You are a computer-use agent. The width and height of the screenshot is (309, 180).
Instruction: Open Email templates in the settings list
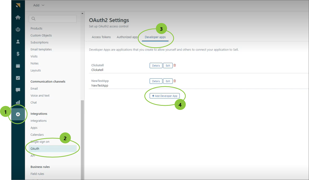[x=41, y=49]
